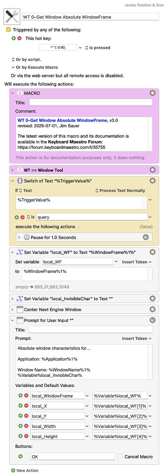The width and height of the screenshot is (167, 476).
Task: Expand 'Or by Execute Macro' section
Action: (35, 67)
